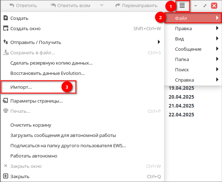Expand the Send / Receive submenu arrow
The width and height of the screenshot is (222, 182).
pos(159,42)
